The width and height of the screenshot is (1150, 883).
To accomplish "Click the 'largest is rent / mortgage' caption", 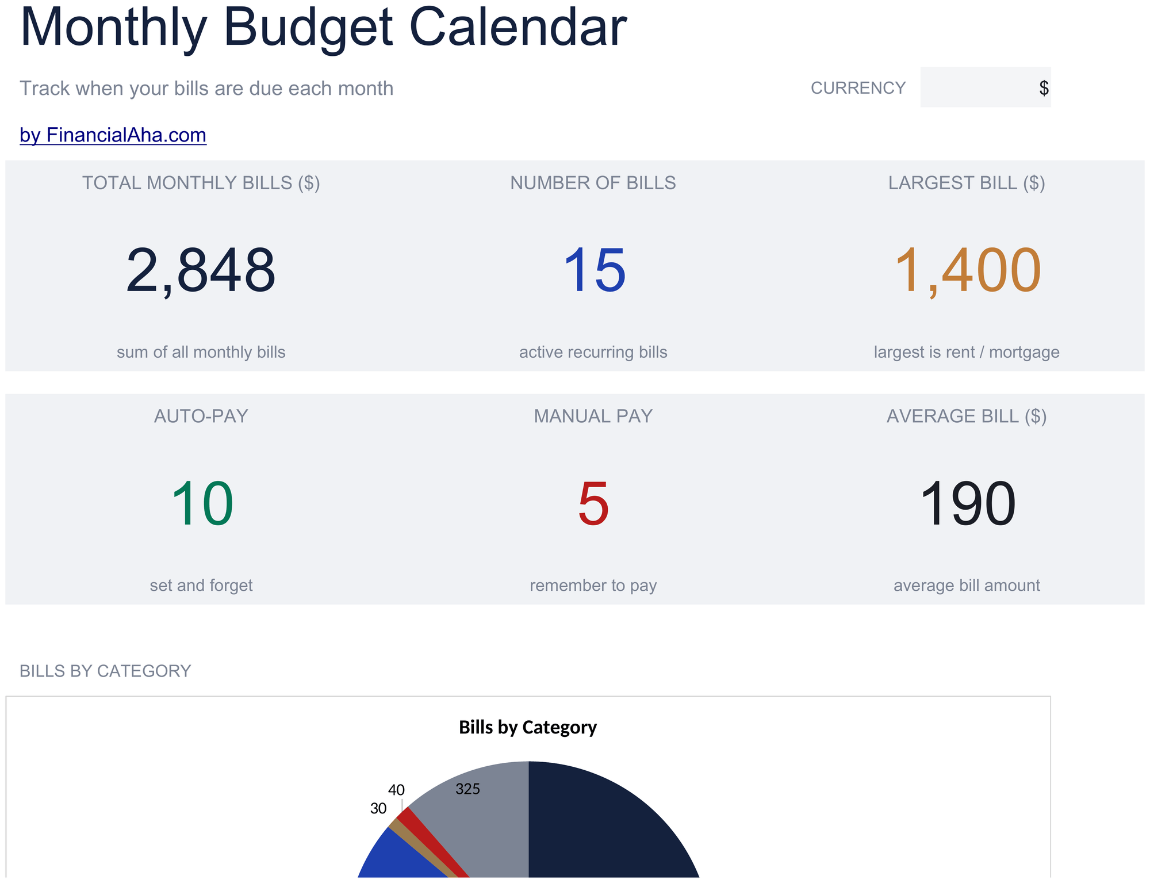I will coord(967,352).
